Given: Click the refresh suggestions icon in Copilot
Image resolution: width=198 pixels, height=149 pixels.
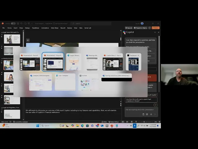Looking at the screenshot, I should click(156, 105).
